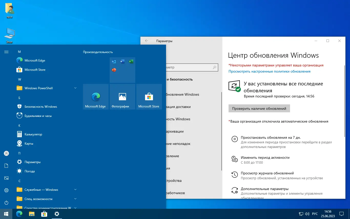This screenshot has width=350, height=219.
Task: Open the Power button in Start menu
Action: click(6, 203)
